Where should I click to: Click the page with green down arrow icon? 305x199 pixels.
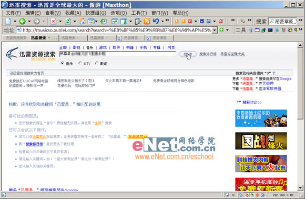tap(124, 21)
